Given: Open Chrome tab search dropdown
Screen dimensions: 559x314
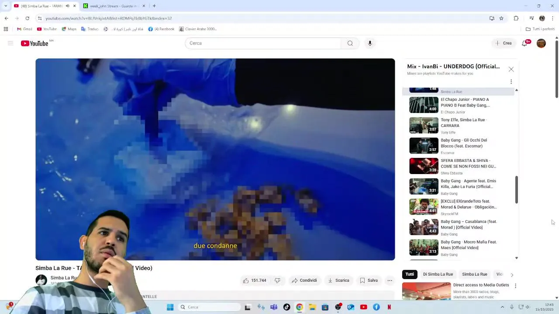Looking at the screenshot, I should (x=6, y=6).
